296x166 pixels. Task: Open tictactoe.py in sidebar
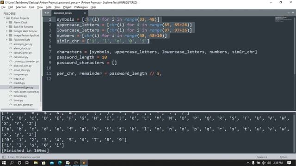pos(20,96)
